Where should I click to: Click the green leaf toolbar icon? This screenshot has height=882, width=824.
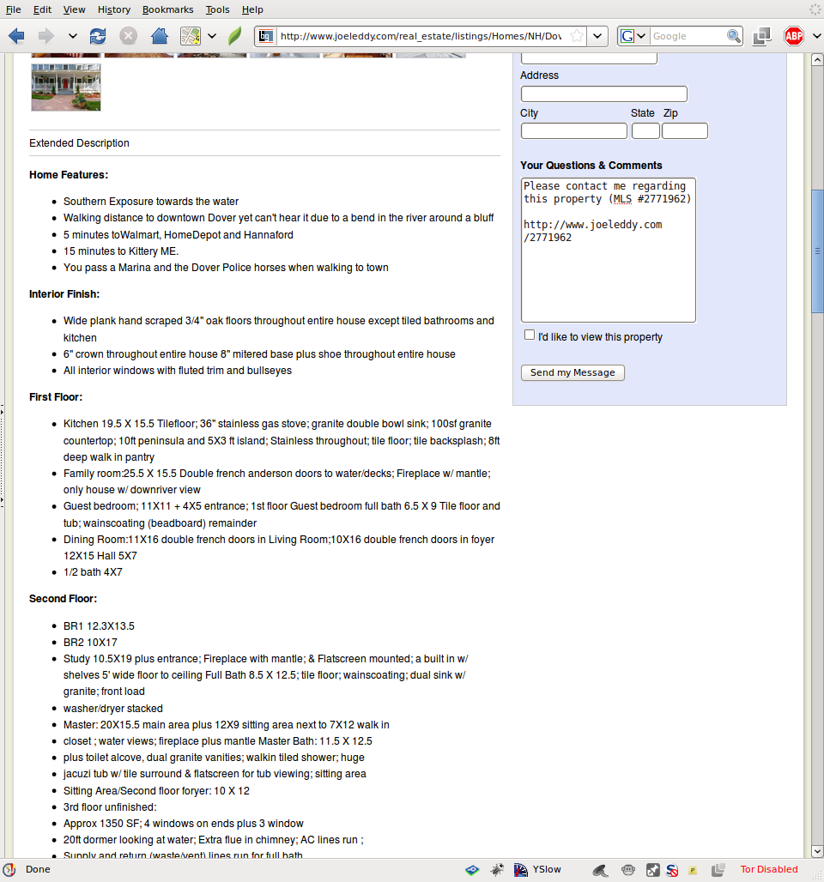pos(234,36)
